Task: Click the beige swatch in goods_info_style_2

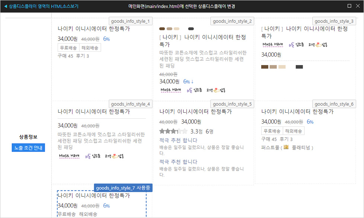Action: [x=177, y=29]
